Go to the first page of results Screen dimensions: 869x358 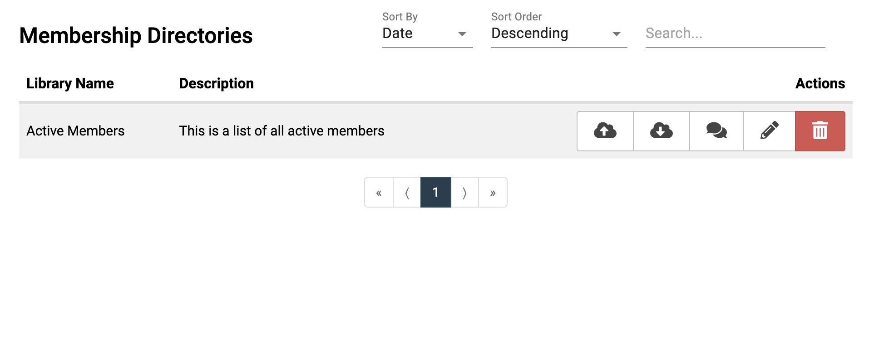(x=379, y=193)
